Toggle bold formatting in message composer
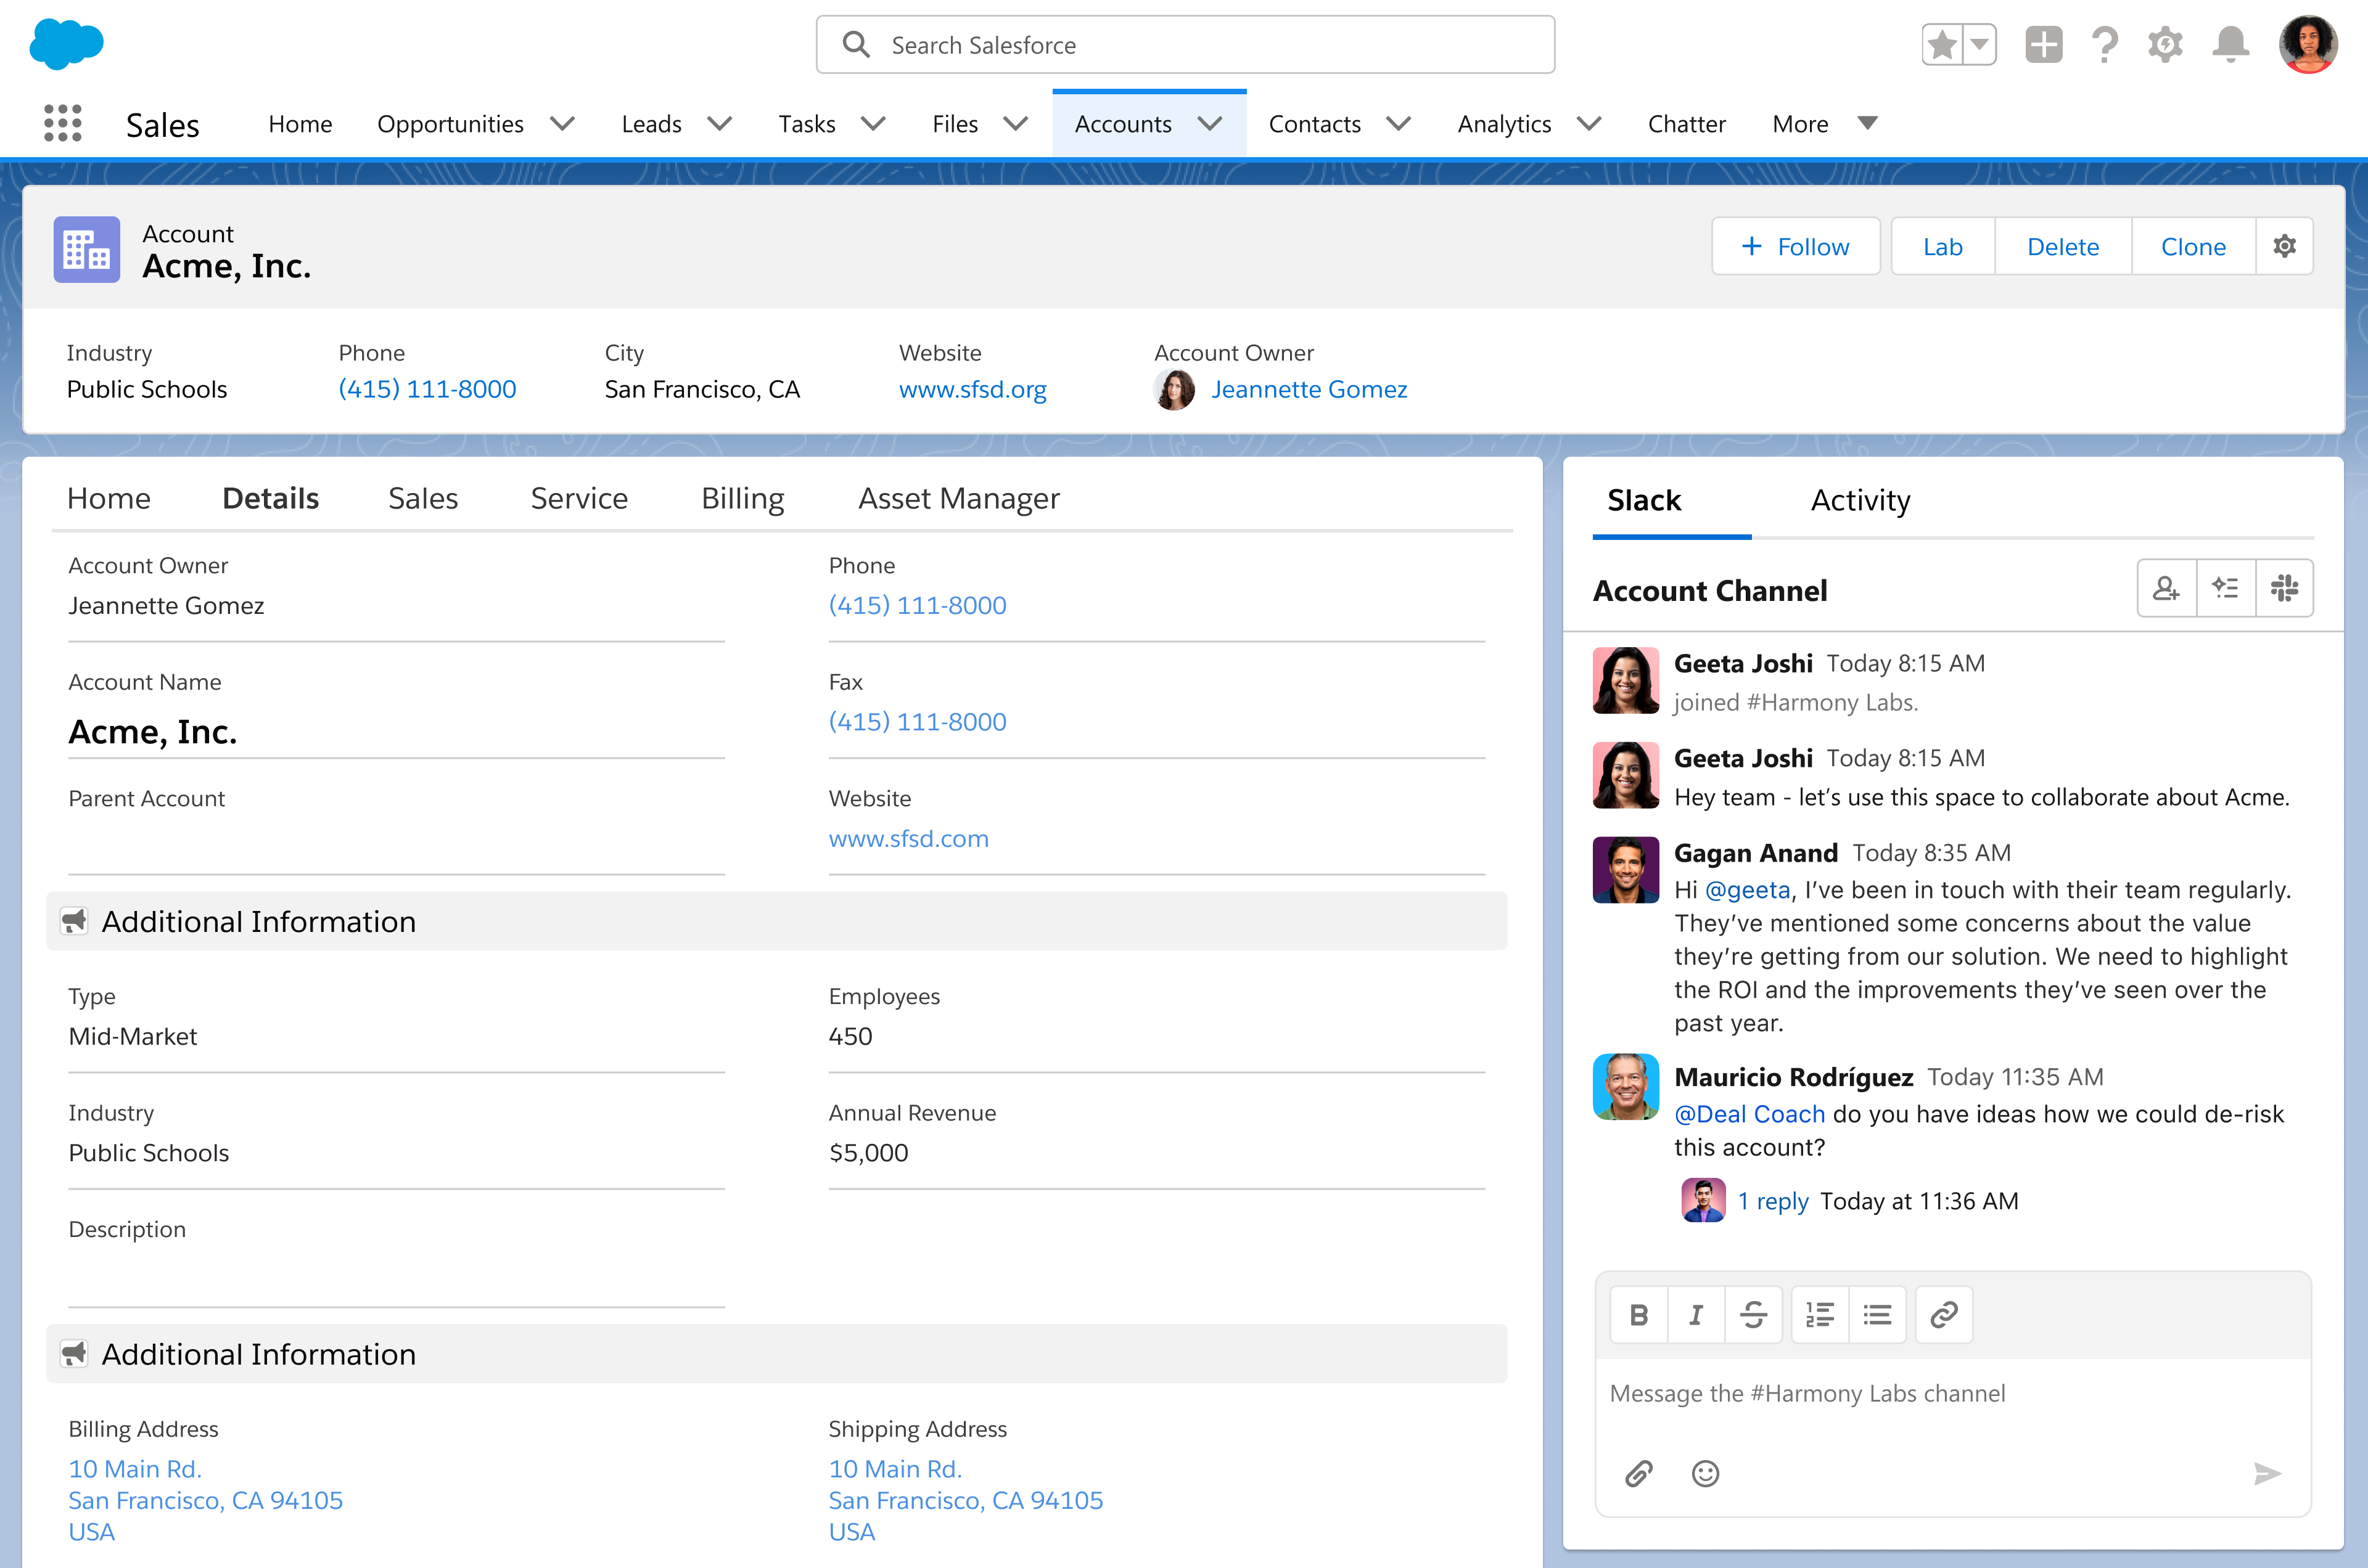2368x1568 pixels. pyautogui.click(x=1638, y=1314)
